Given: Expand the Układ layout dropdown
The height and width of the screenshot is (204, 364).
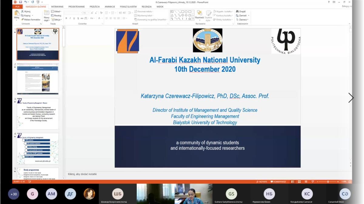Looking at the screenshot, I should (x=56, y=12).
